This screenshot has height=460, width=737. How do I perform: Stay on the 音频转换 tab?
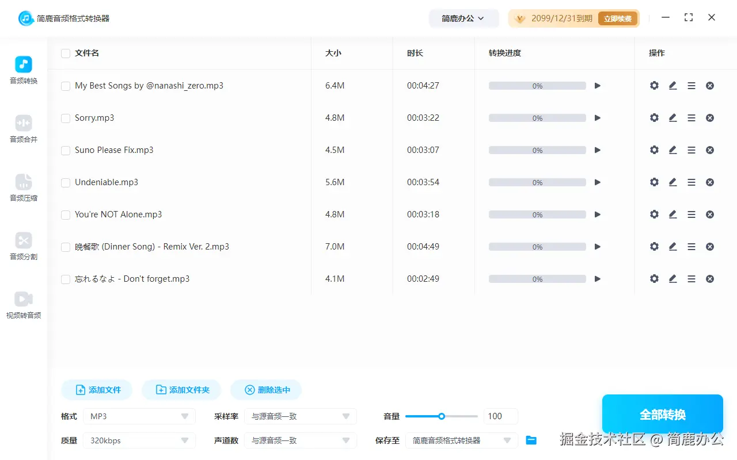tap(23, 69)
